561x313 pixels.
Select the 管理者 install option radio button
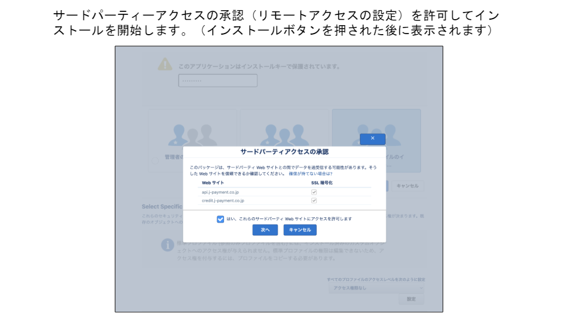point(155,161)
